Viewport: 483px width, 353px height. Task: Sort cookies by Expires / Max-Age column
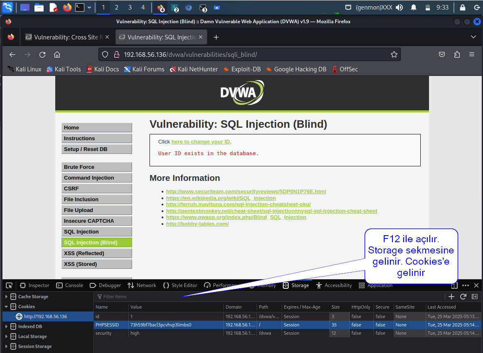tap(305, 307)
